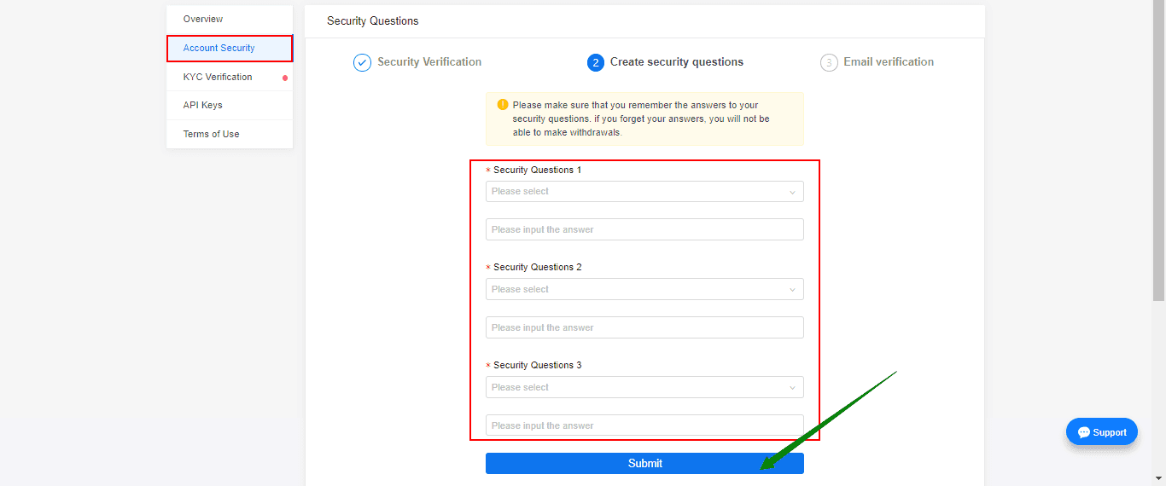Open the Security Questions 1 dropdown

point(644,192)
